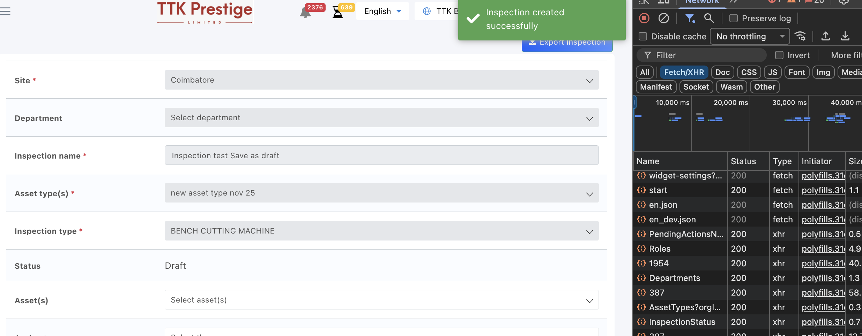Open the English language dropdown
Screen dimensions: 862x336
(382, 11)
